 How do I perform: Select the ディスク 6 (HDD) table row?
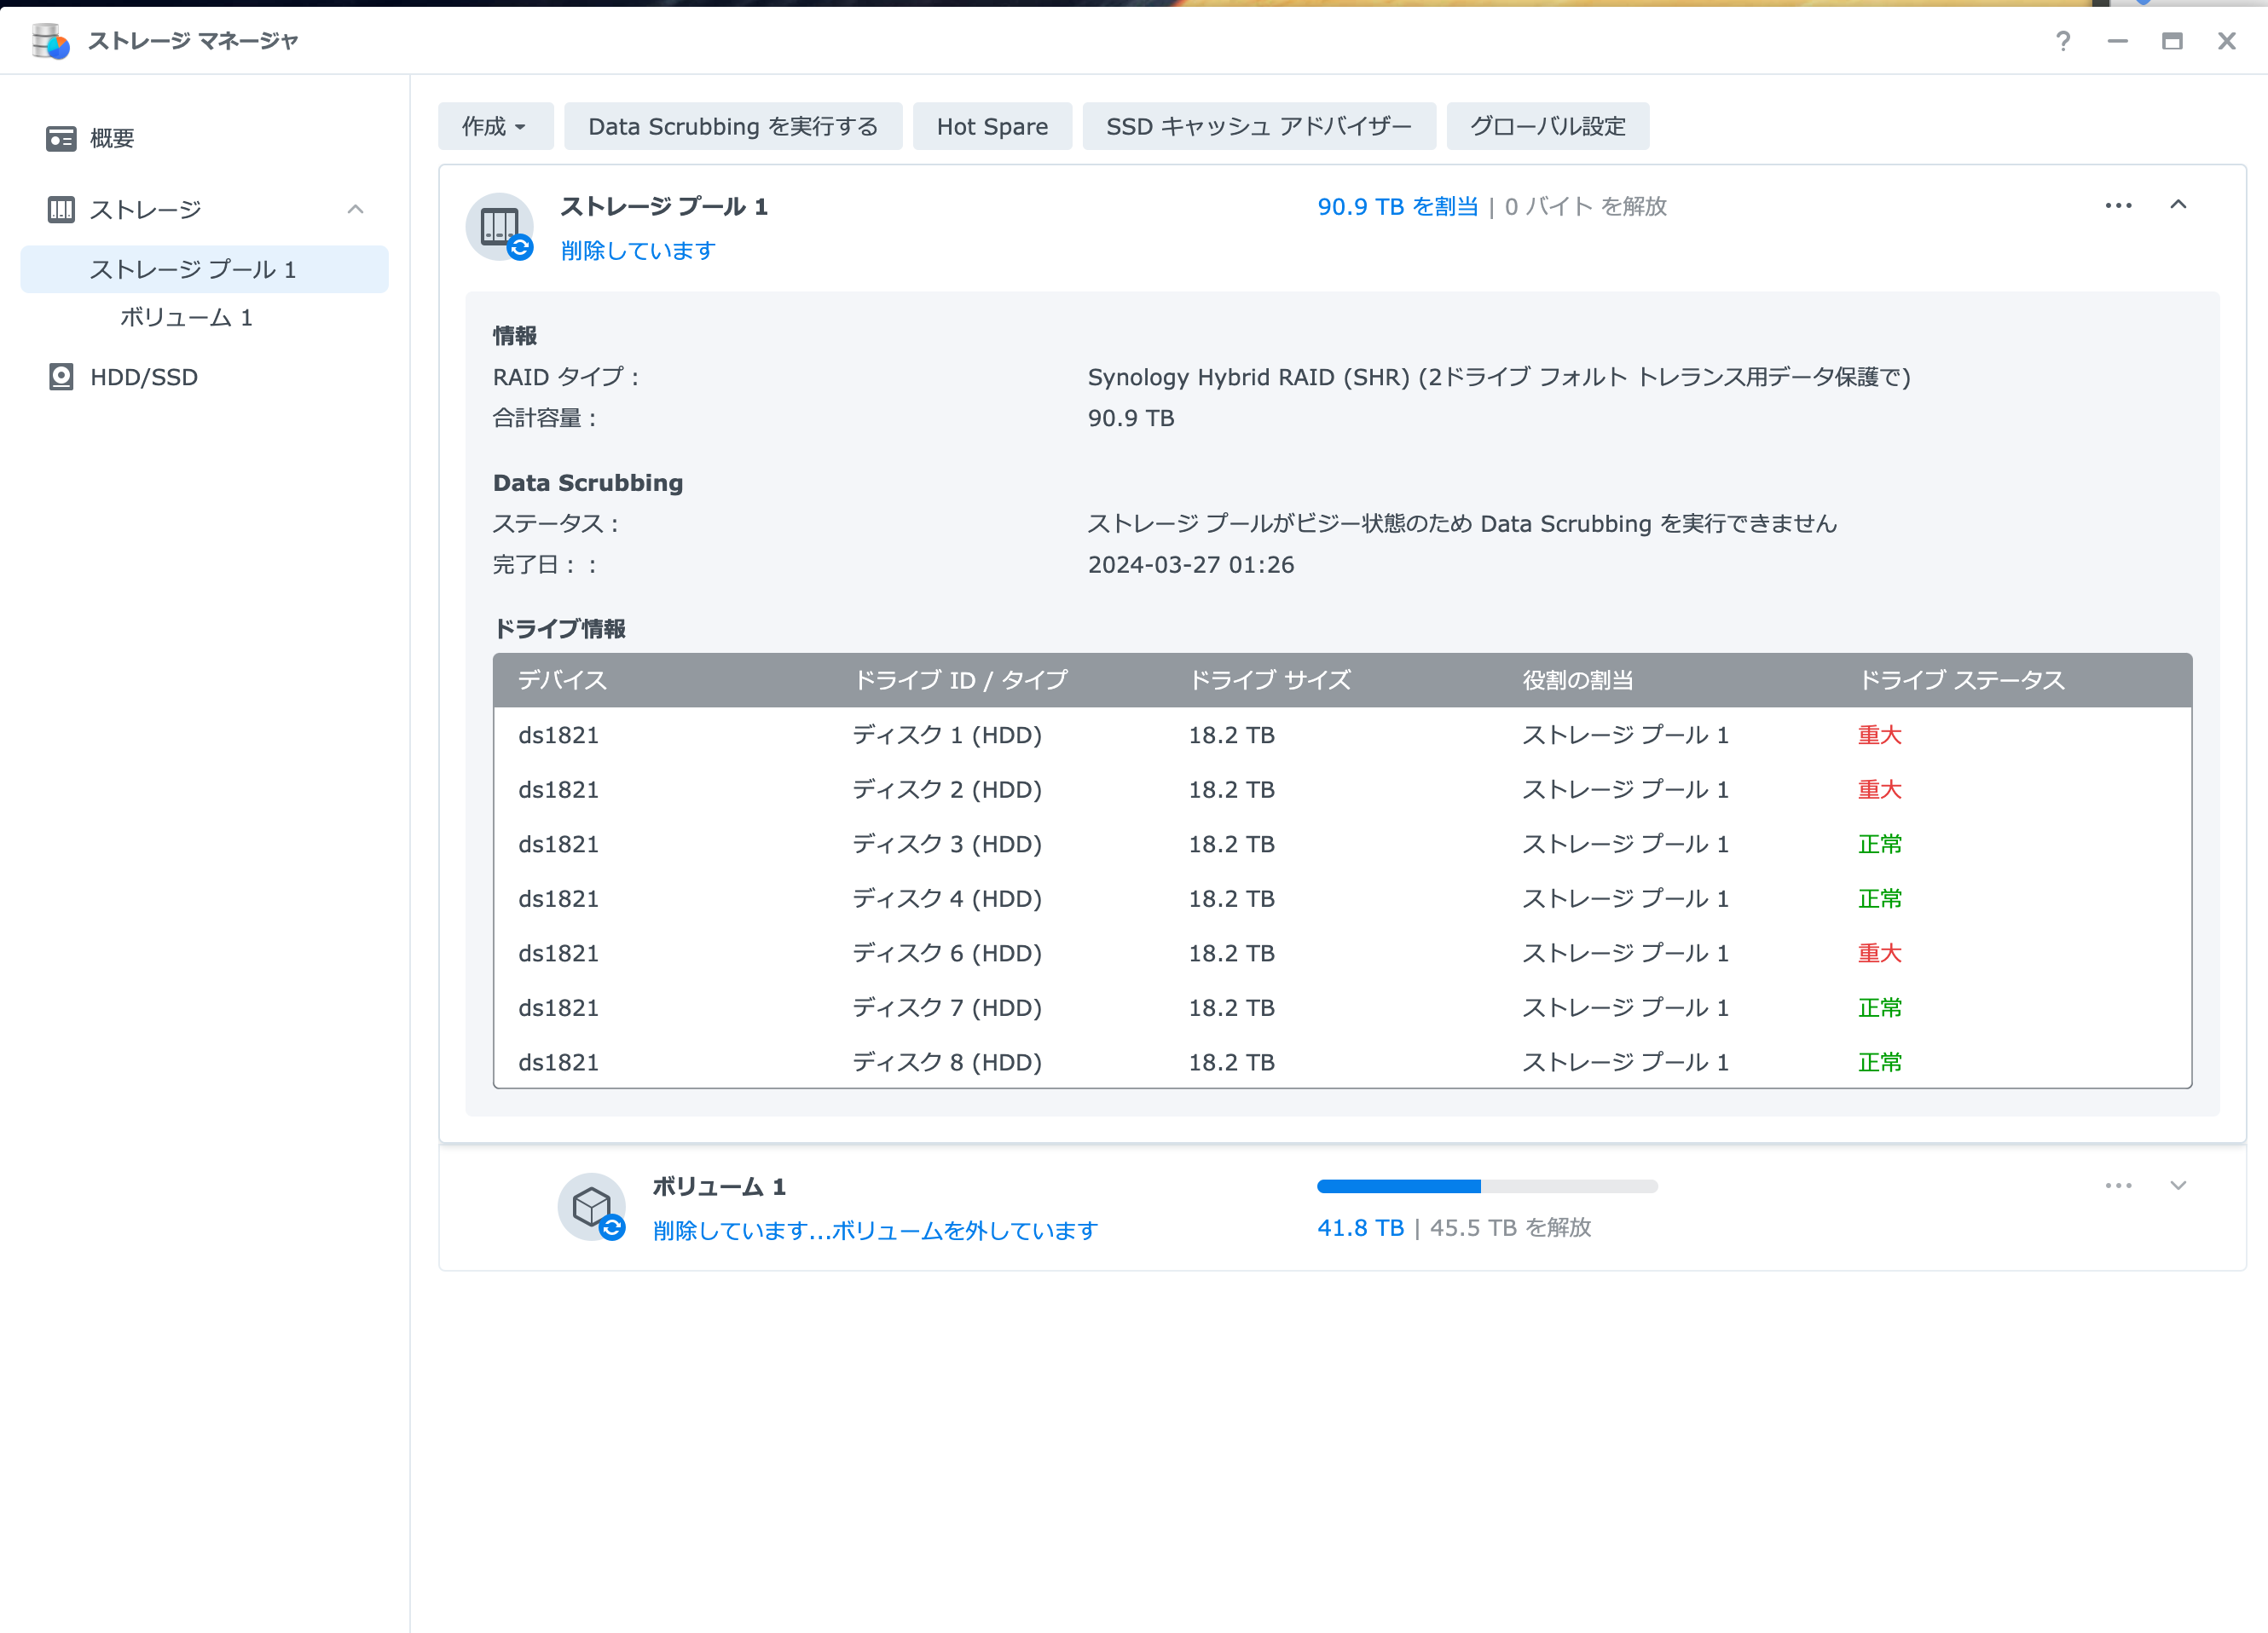pos(1341,954)
